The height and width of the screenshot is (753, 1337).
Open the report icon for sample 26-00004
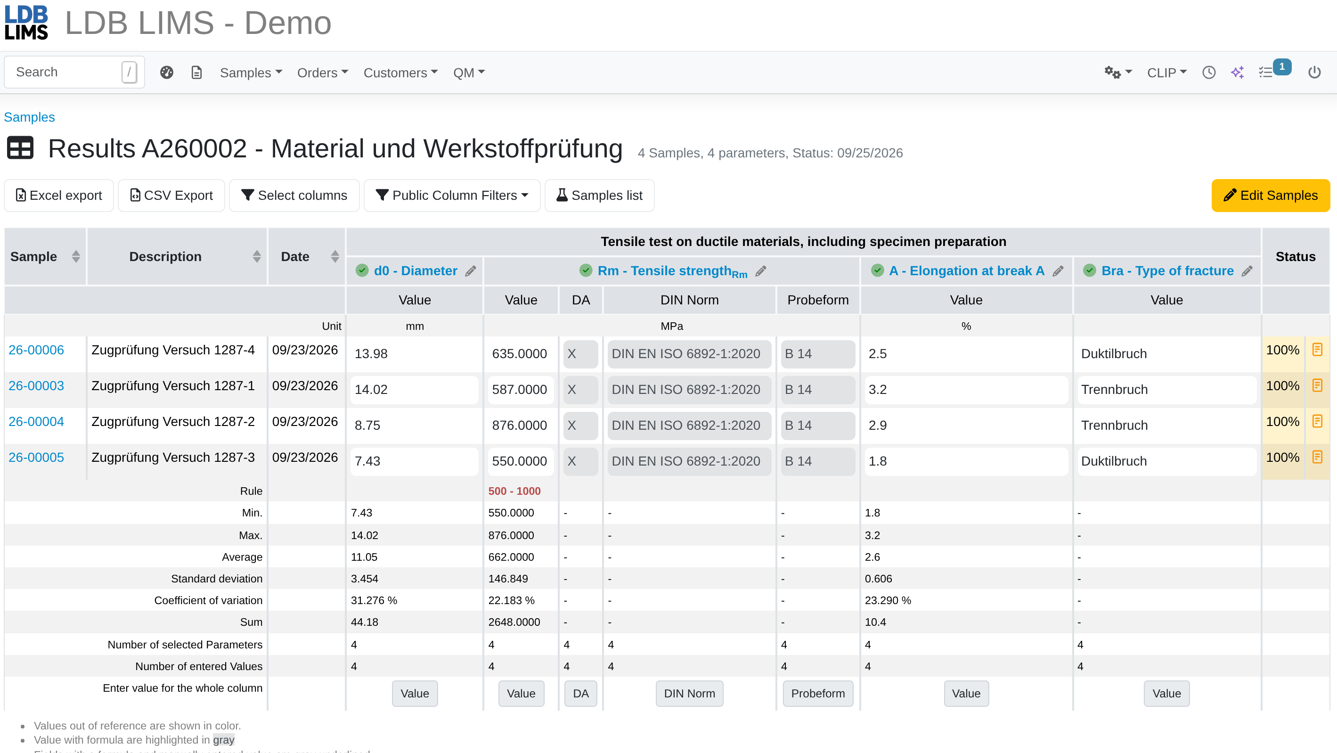(x=1317, y=421)
